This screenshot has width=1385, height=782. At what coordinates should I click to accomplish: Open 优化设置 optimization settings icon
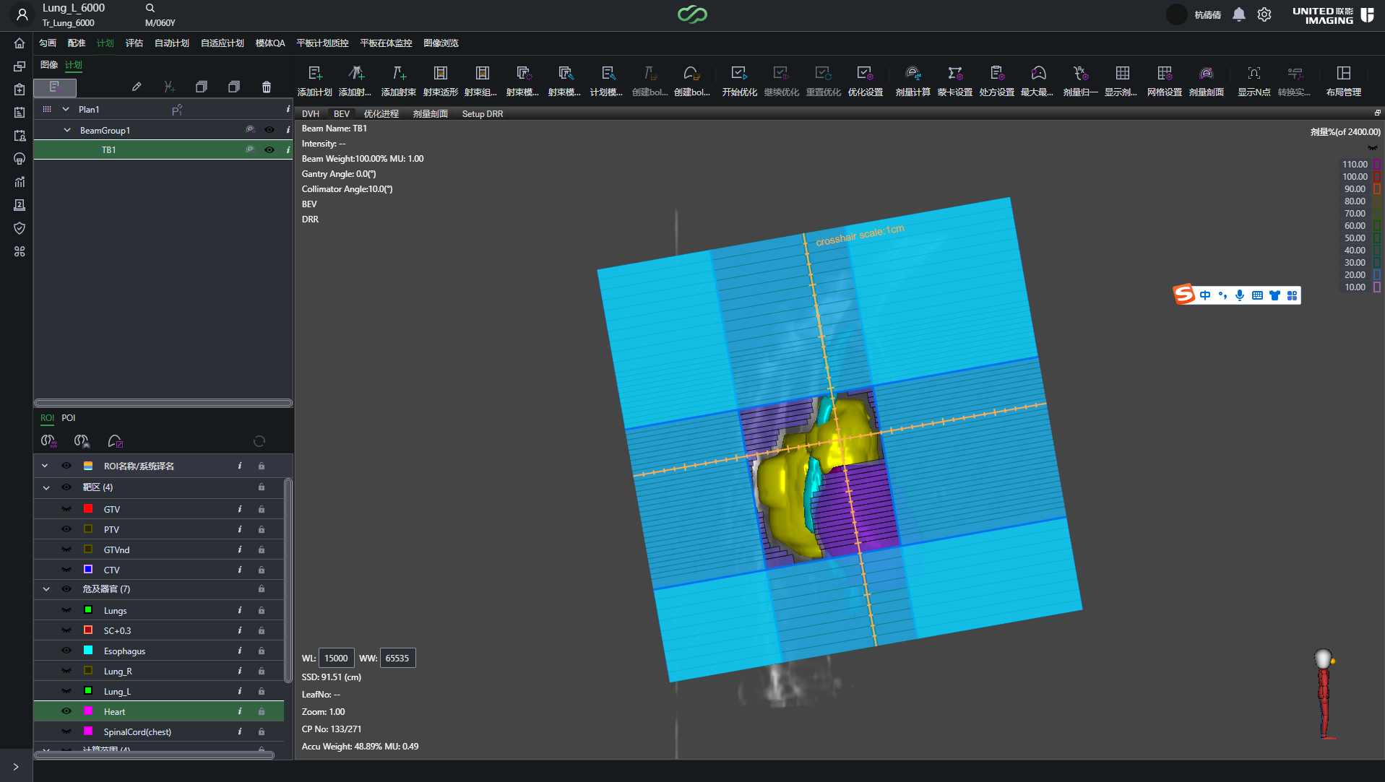[x=865, y=73]
